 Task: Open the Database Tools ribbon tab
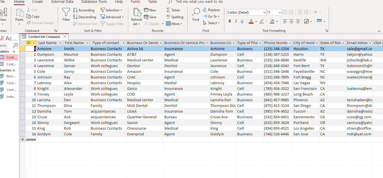tap(94, 2)
